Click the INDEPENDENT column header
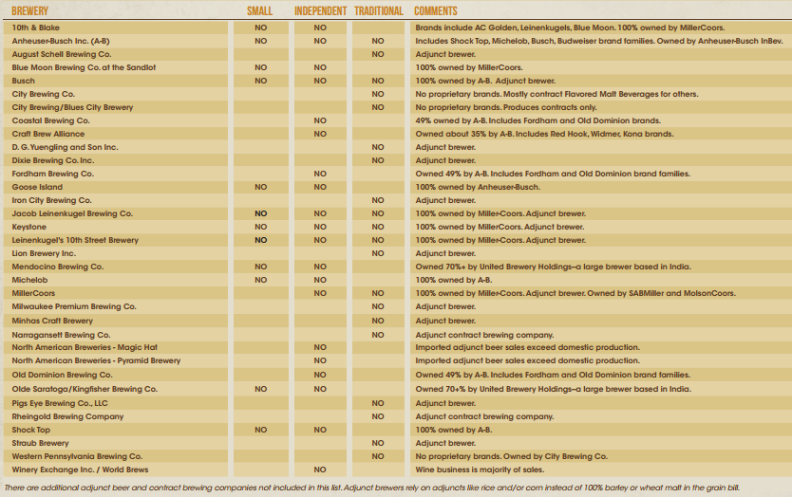The width and height of the screenshot is (792, 497). (320, 11)
